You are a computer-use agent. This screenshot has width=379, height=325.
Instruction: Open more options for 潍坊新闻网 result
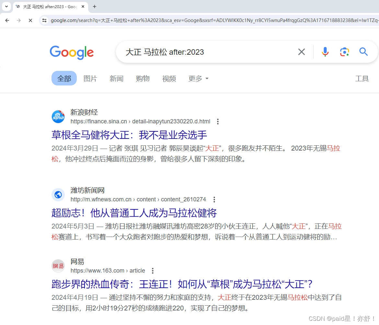[x=214, y=199]
